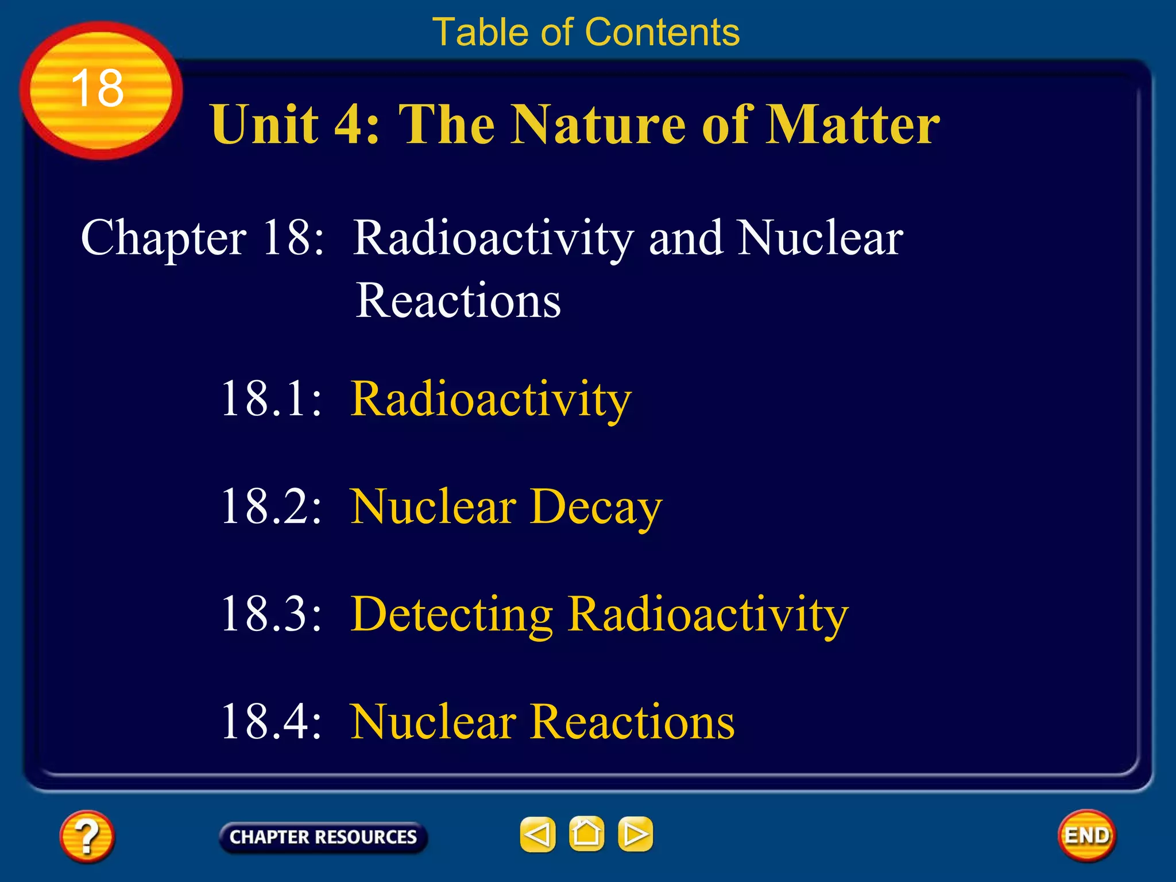
Task: Open section 18.1 Radioactivity link
Action: coord(491,399)
